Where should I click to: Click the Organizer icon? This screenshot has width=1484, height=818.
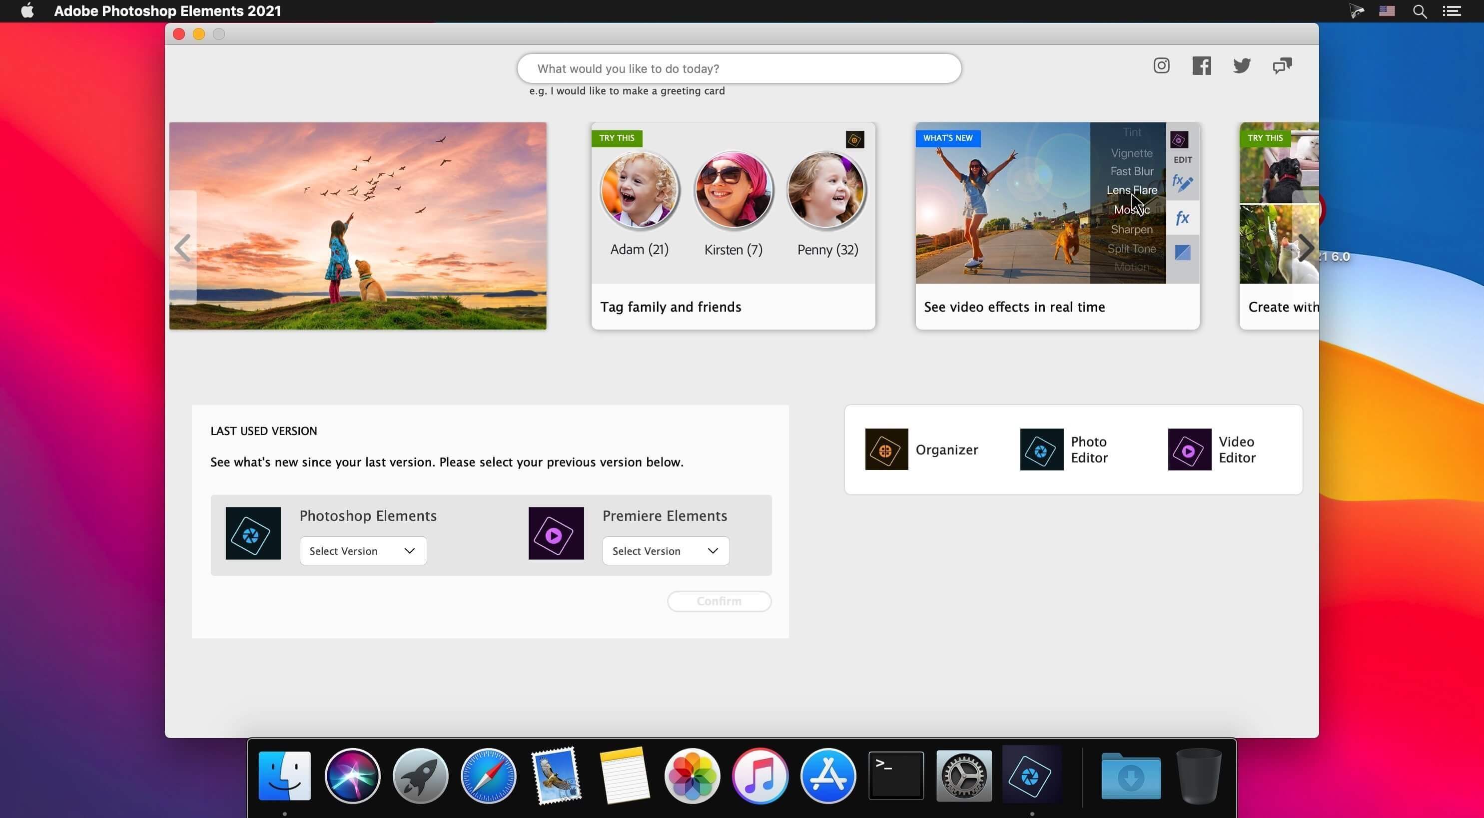(884, 448)
